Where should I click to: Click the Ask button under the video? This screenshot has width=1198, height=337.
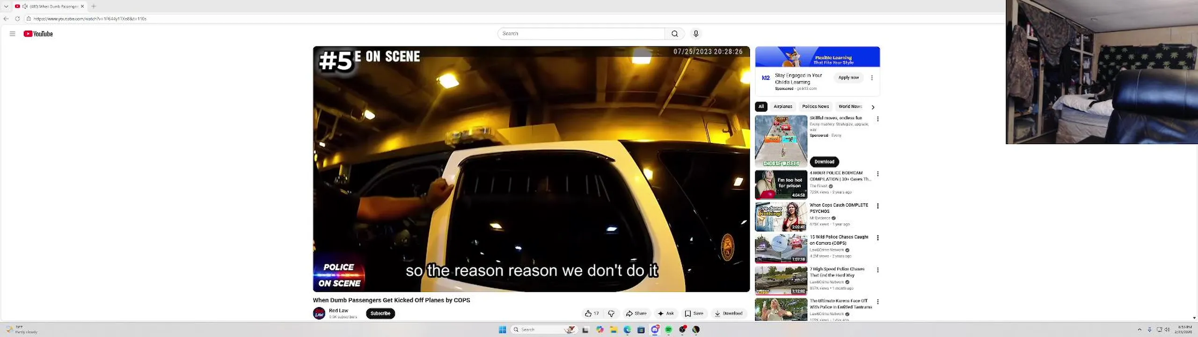point(666,314)
